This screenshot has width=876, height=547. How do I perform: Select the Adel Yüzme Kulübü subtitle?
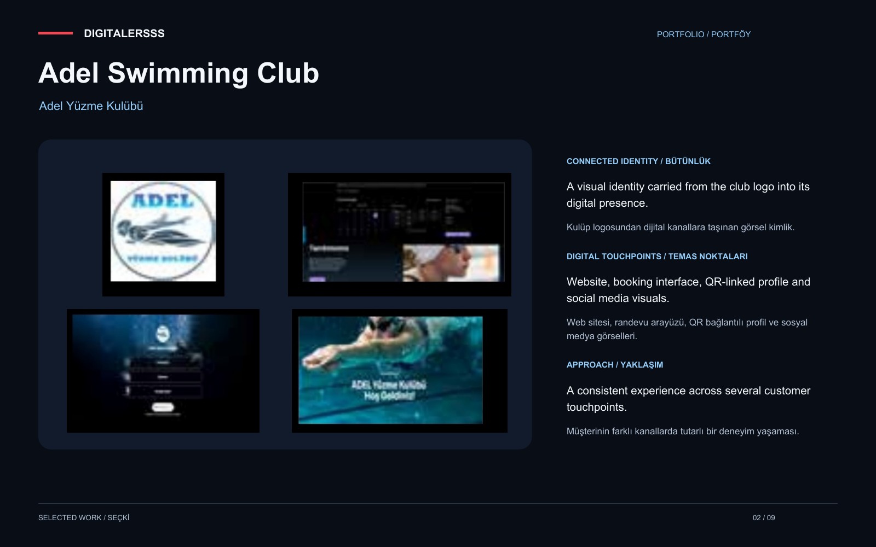91,106
